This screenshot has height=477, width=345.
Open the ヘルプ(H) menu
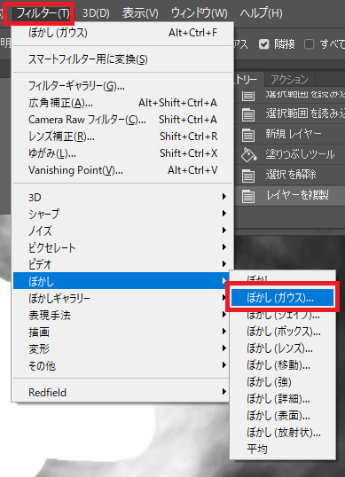(261, 13)
